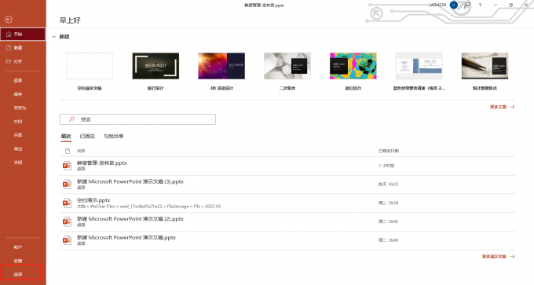Pick the grey geometric polygon template

coord(287,66)
